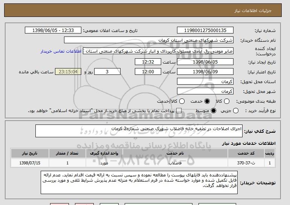
Task: Click the واحد اندازه گیری column header
Action: [104, 153]
